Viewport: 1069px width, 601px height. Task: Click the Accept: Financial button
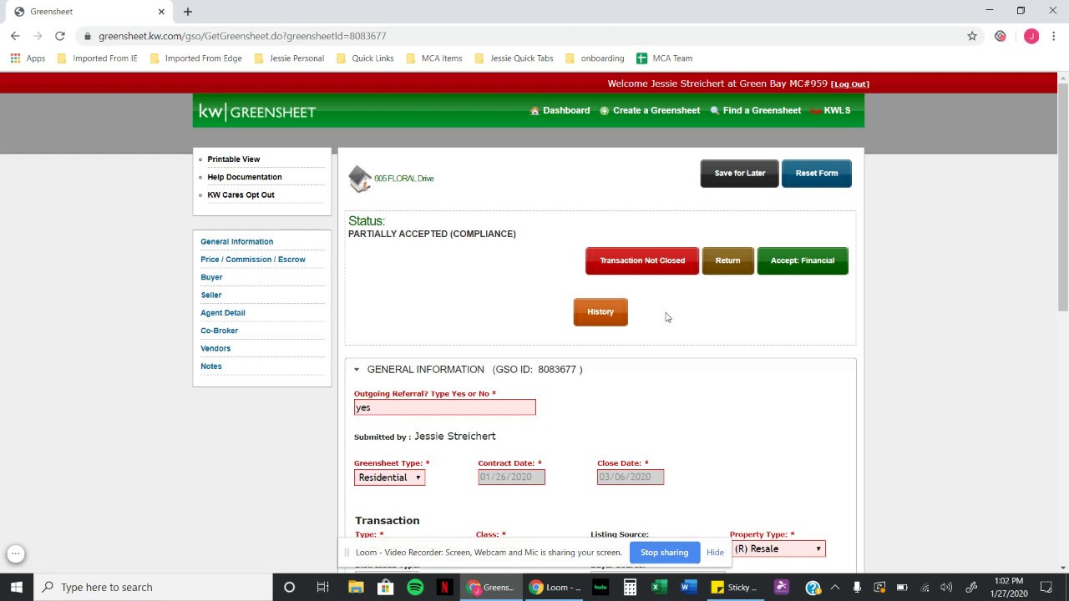click(x=803, y=260)
